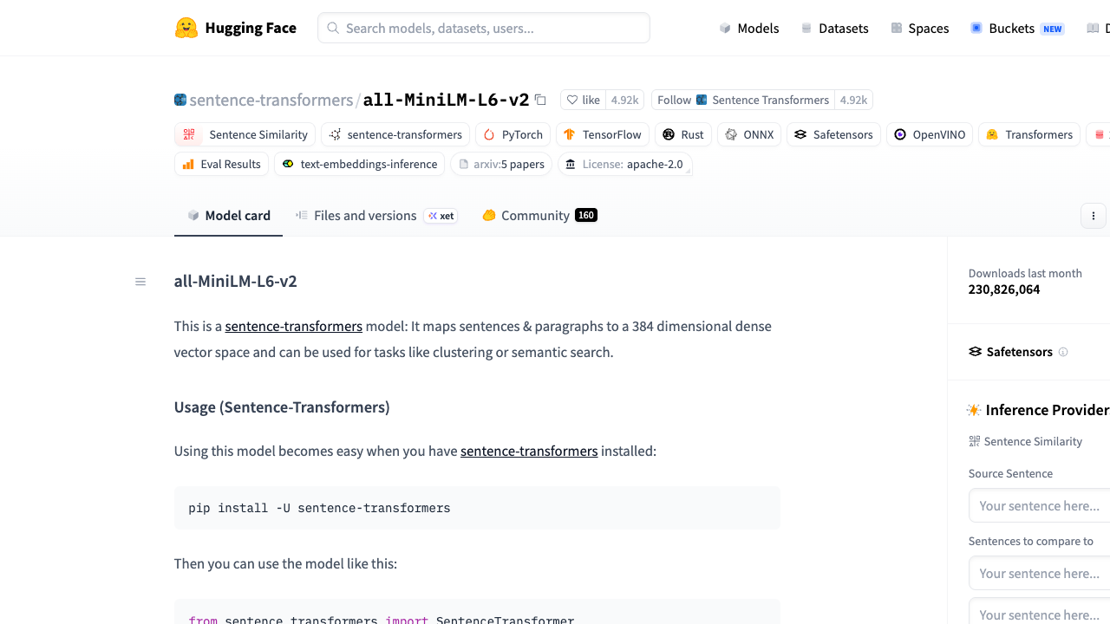Open Datasets in the top navigation
This screenshot has height=624, width=1110.
point(834,29)
